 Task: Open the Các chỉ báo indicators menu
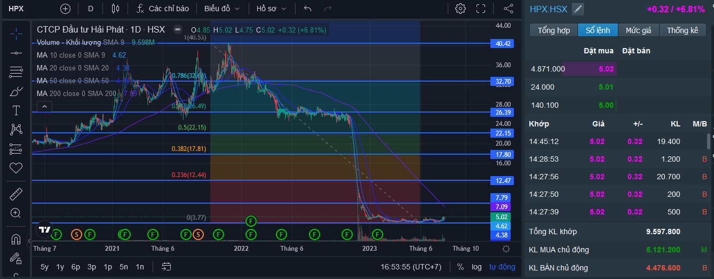pyautogui.click(x=162, y=9)
